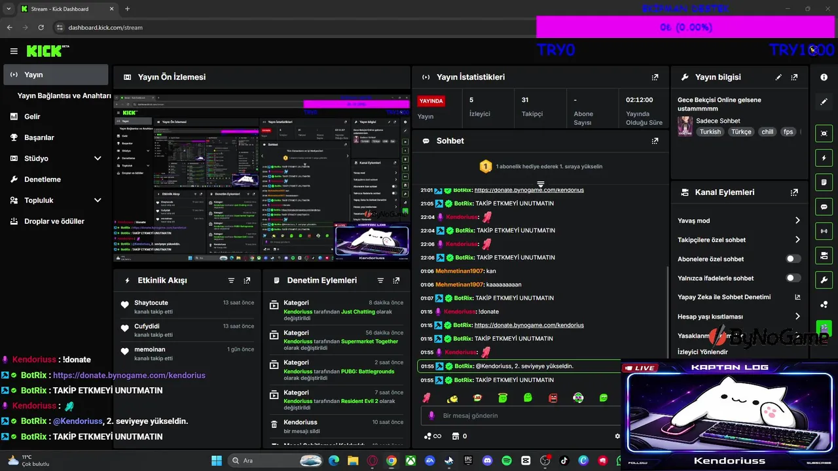838x471 pixels.
Task: Open Takipçilere özel sohbet settings chevron
Action: click(797, 240)
